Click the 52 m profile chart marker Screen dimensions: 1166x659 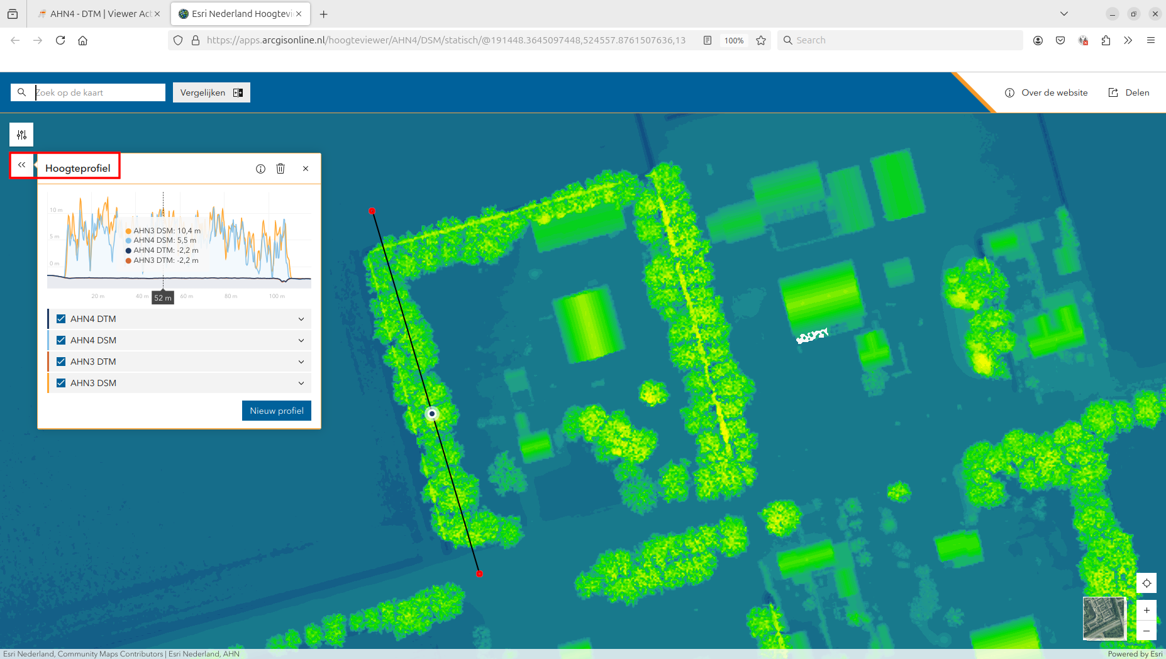coord(163,298)
